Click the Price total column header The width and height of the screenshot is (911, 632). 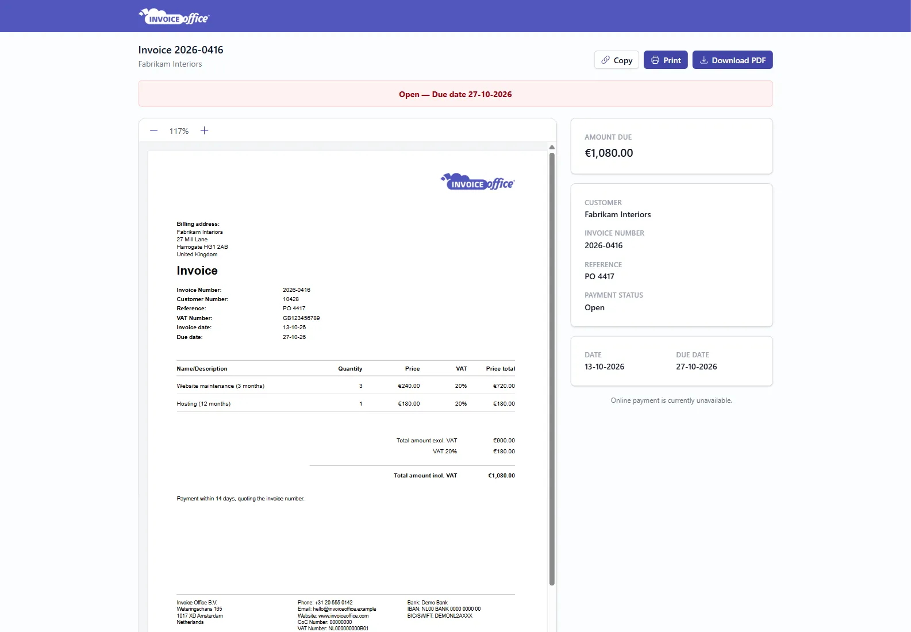tap(500, 369)
